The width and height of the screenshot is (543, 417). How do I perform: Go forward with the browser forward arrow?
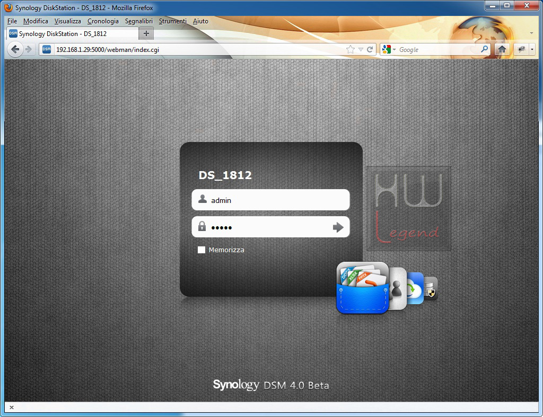coord(29,49)
